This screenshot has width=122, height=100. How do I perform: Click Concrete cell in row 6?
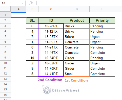coord(77,42)
